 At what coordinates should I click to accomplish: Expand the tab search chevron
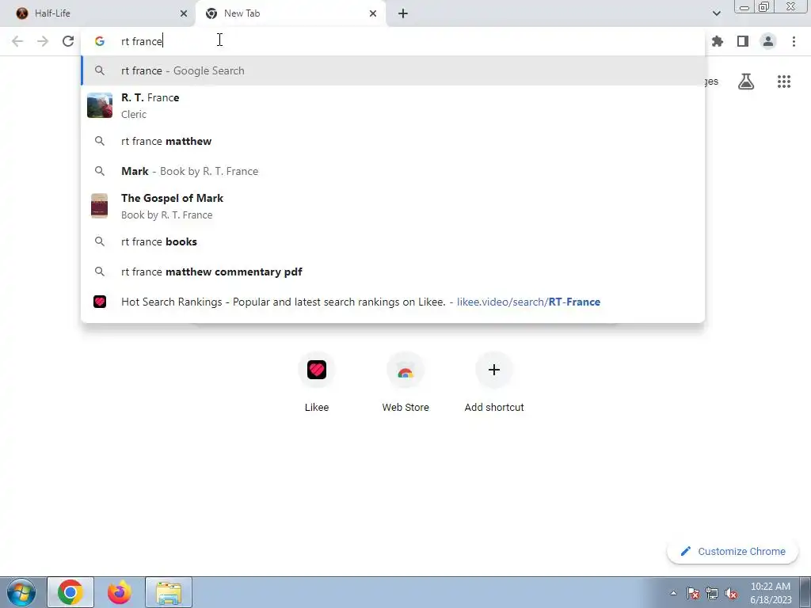(716, 13)
